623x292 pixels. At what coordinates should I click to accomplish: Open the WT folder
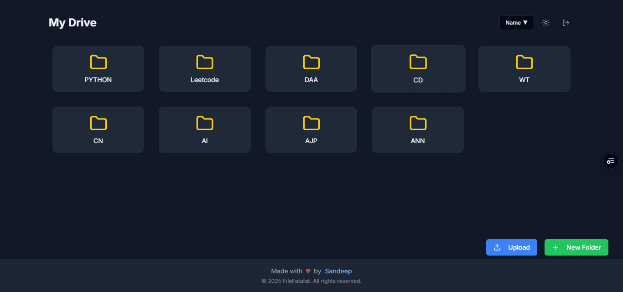(524, 68)
